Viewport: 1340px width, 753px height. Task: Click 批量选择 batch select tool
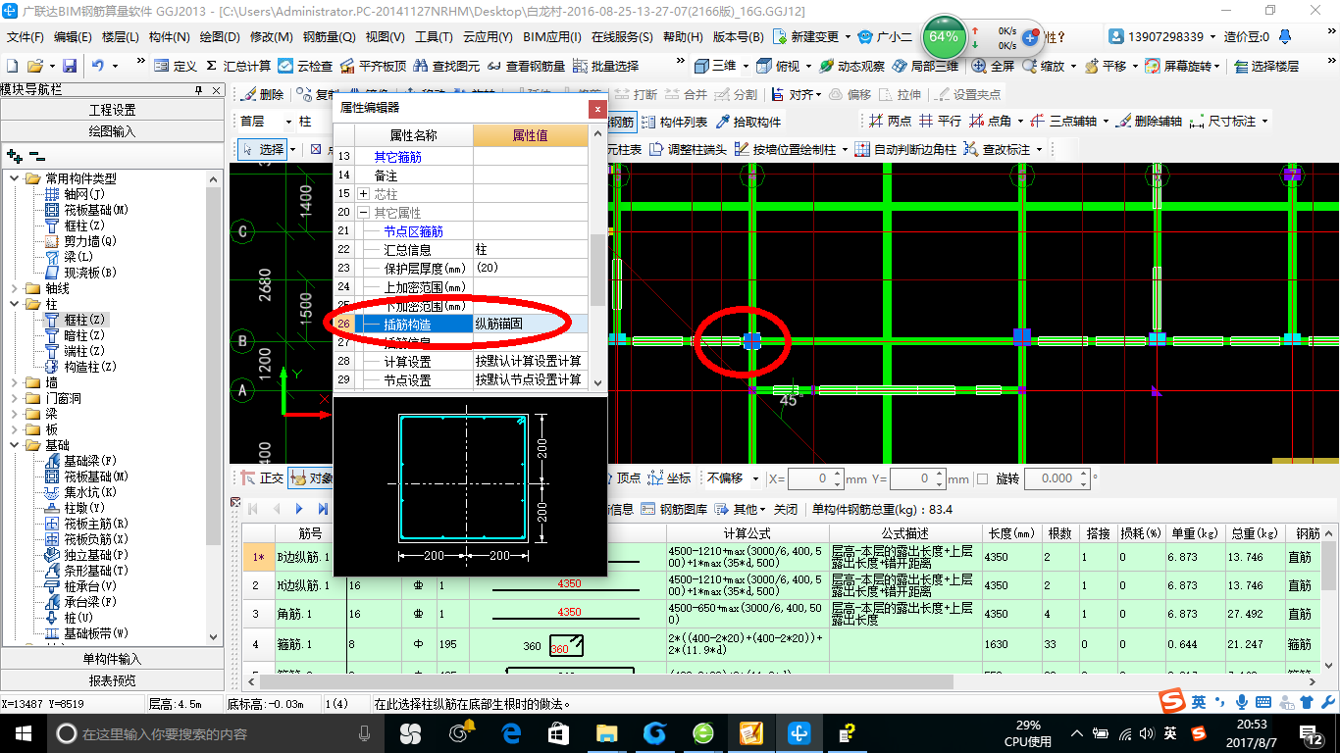605,66
